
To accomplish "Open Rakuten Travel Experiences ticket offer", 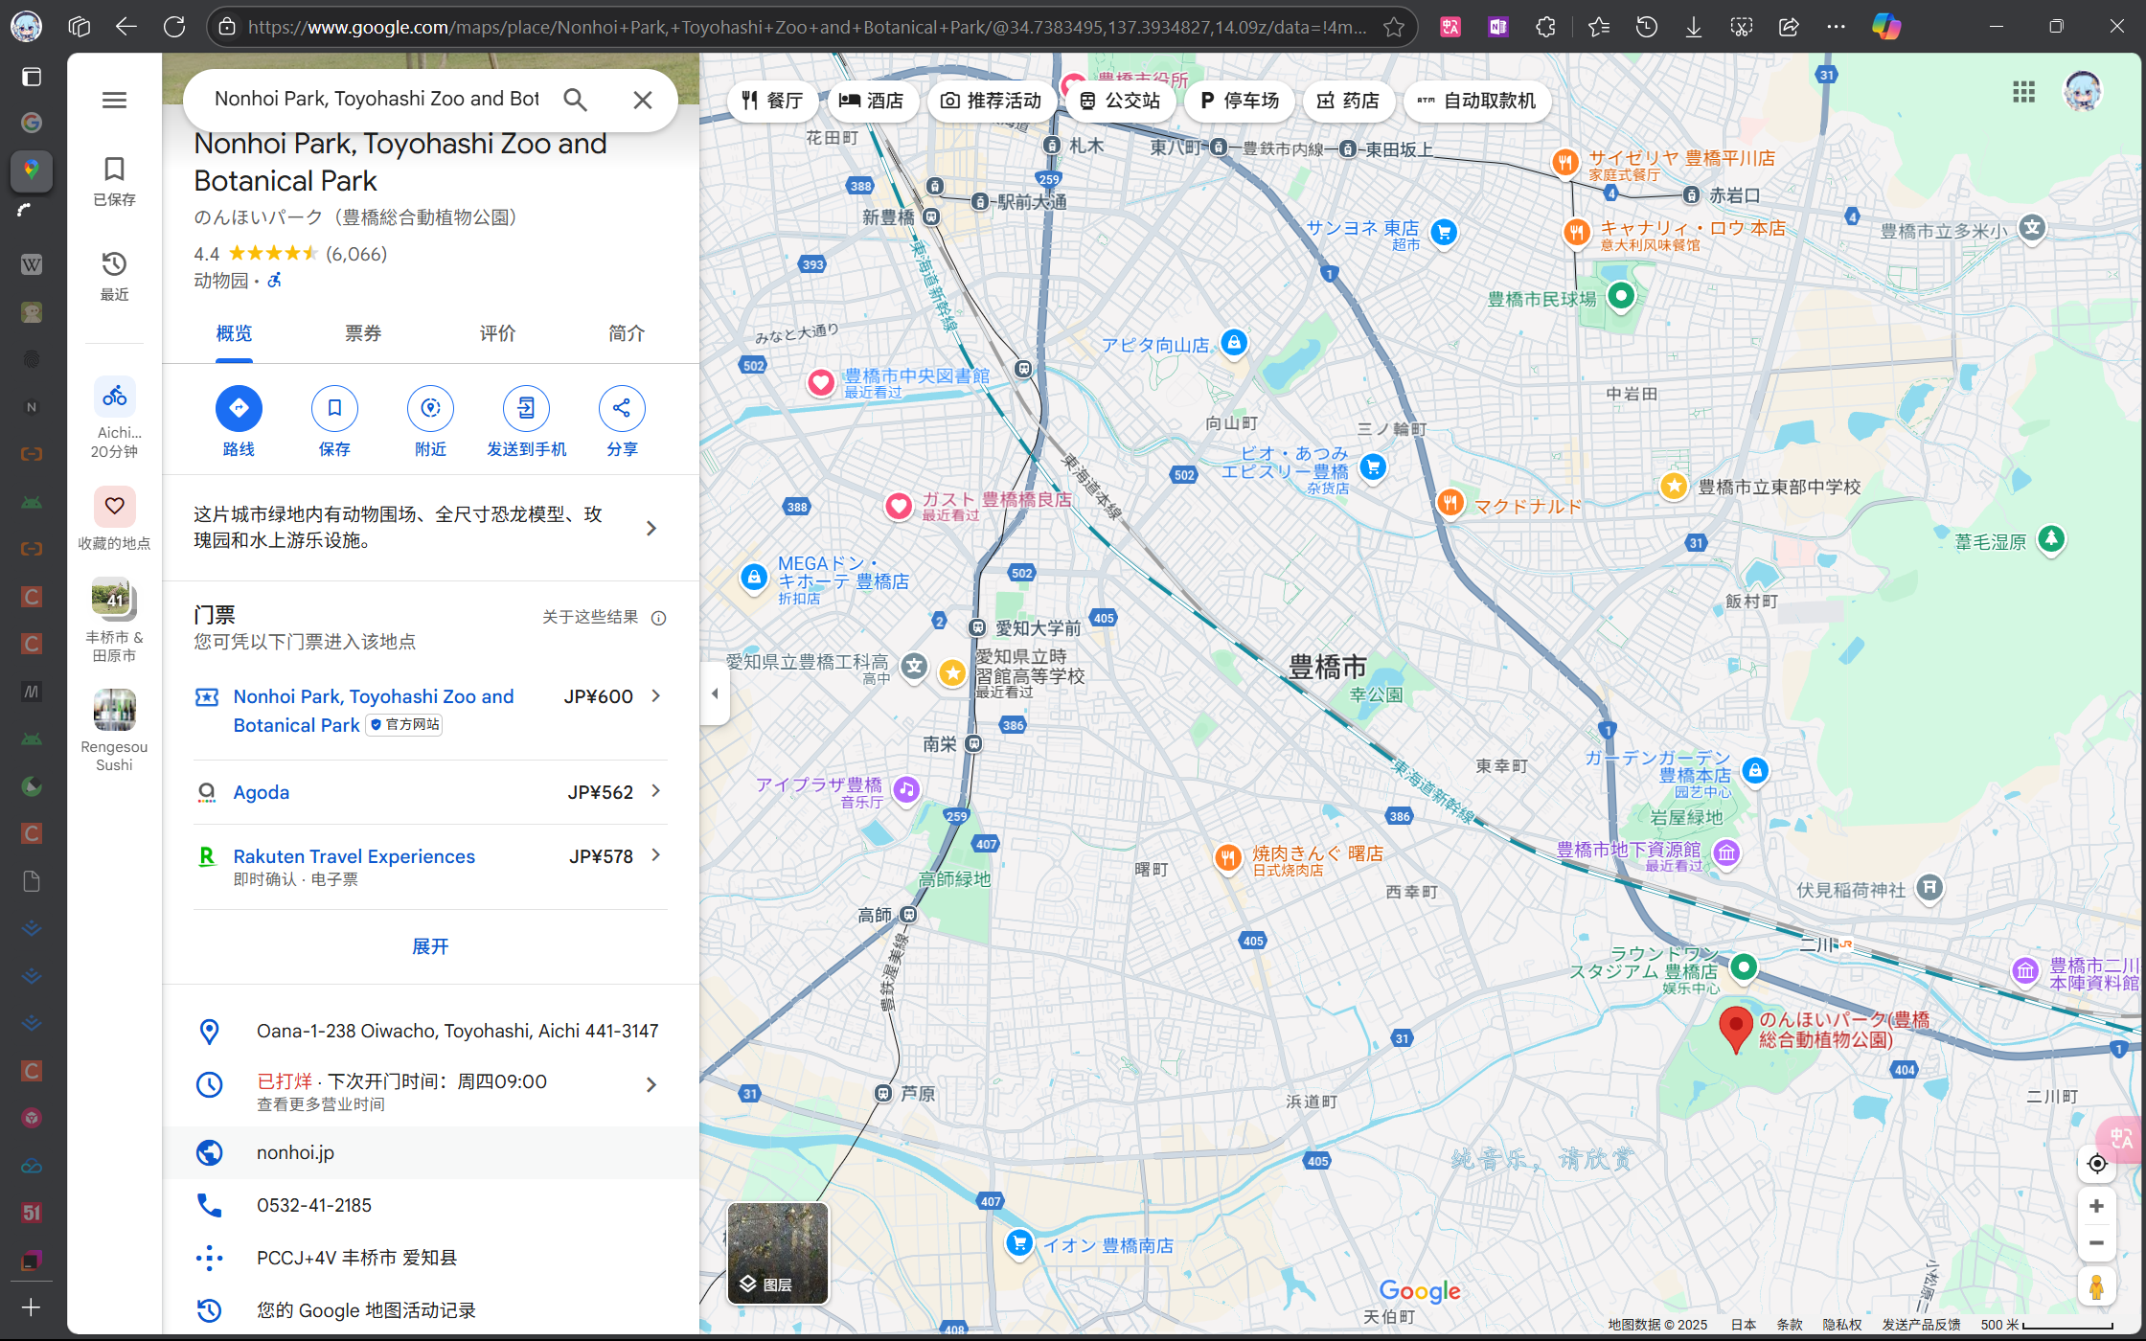I will [430, 867].
